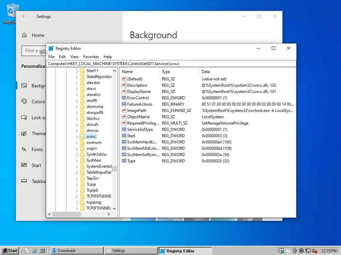Expand the svsvc key
The height and width of the screenshot is (255, 341).
pos(77,136)
